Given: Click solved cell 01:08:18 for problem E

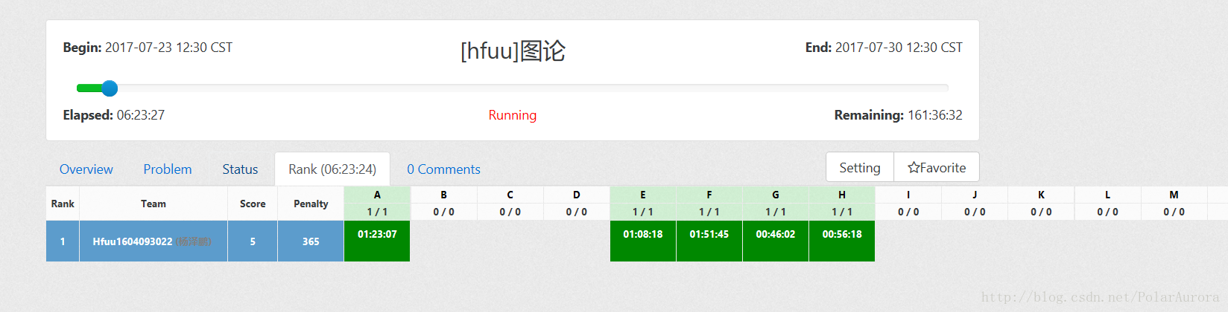Looking at the screenshot, I should pyautogui.click(x=643, y=241).
